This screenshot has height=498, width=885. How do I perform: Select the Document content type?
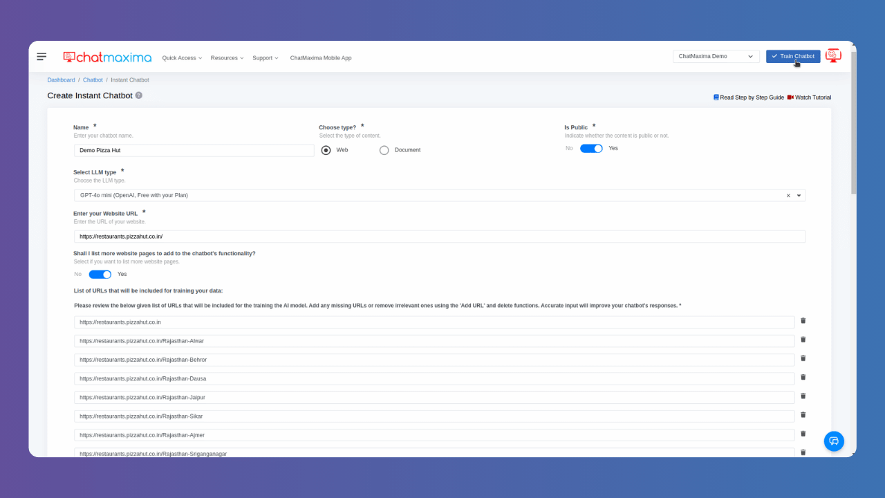[x=384, y=150]
